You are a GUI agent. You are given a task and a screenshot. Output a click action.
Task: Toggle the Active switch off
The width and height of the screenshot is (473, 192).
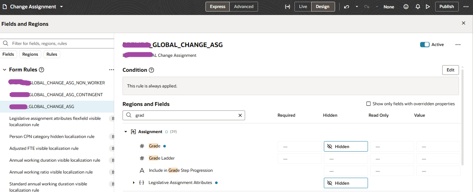[x=425, y=45]
